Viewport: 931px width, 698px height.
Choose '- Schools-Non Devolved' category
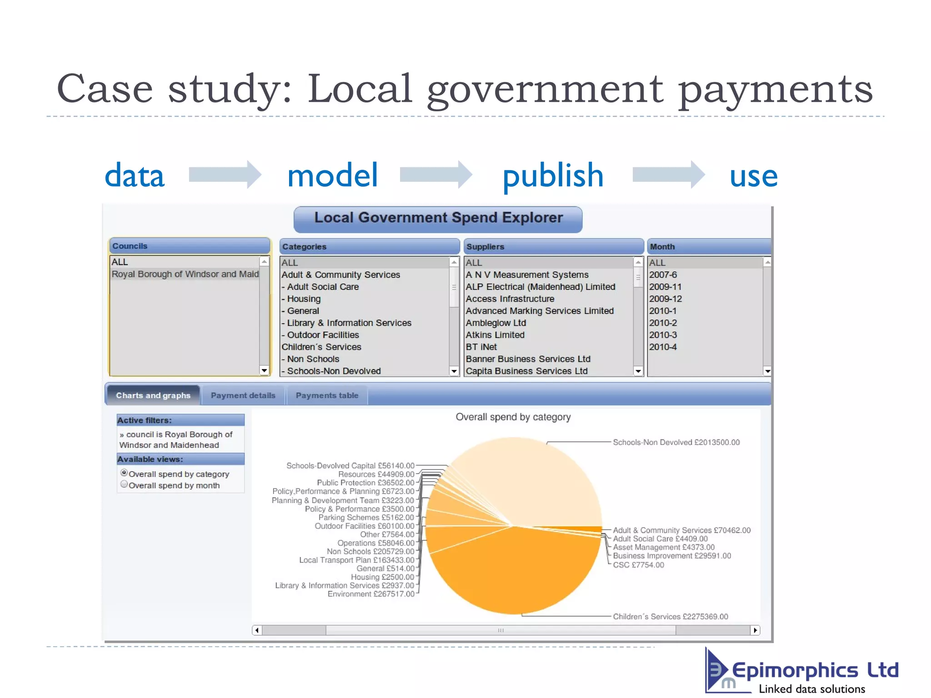[x=365, y=371]
